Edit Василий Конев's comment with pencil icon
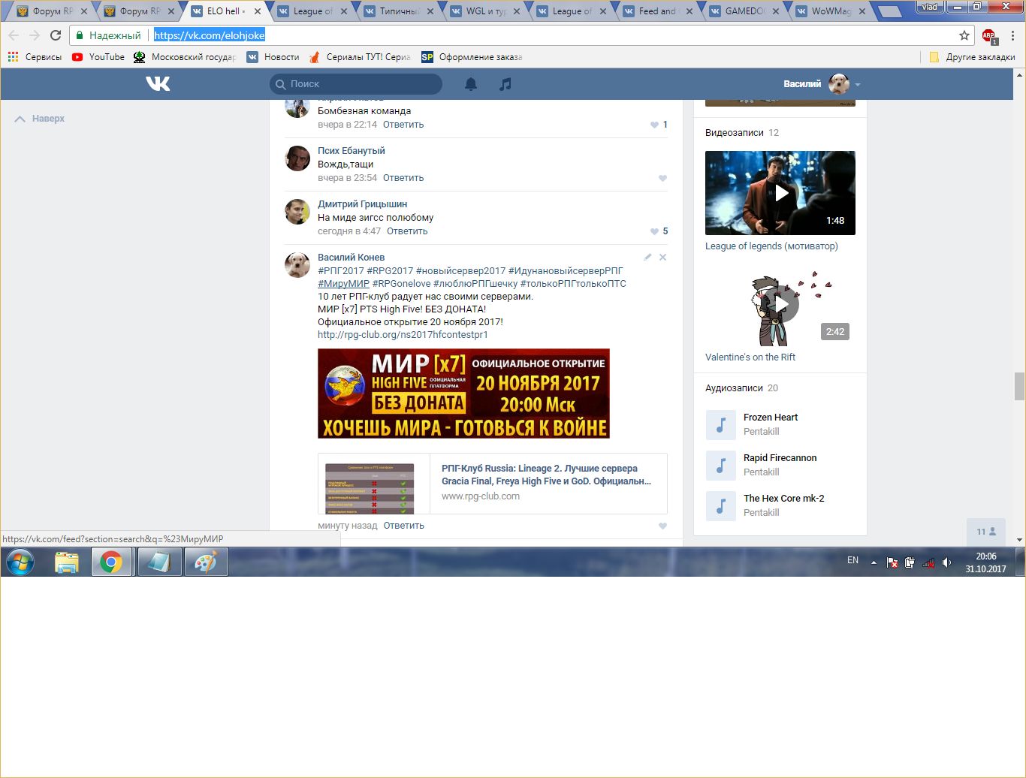 (x=647, y=257)
